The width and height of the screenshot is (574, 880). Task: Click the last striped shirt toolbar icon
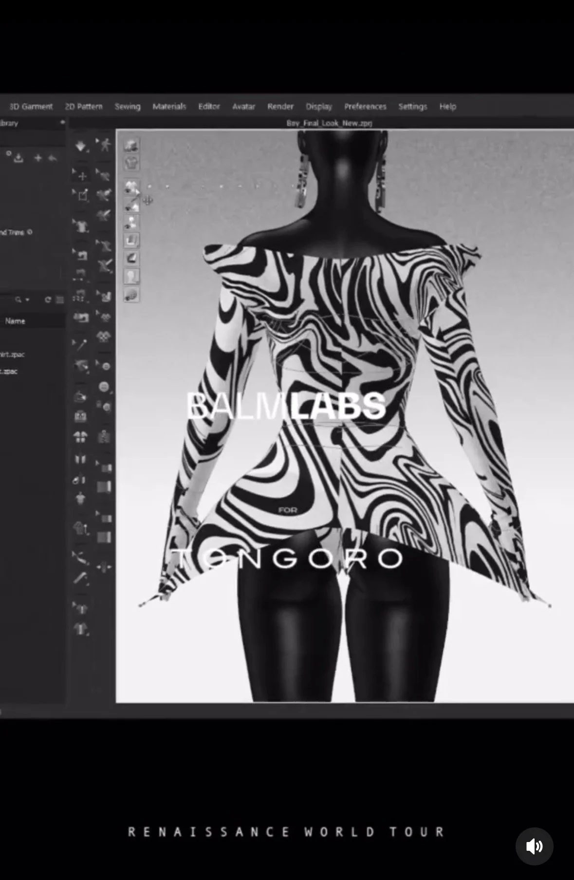click(x=80, y=629)
